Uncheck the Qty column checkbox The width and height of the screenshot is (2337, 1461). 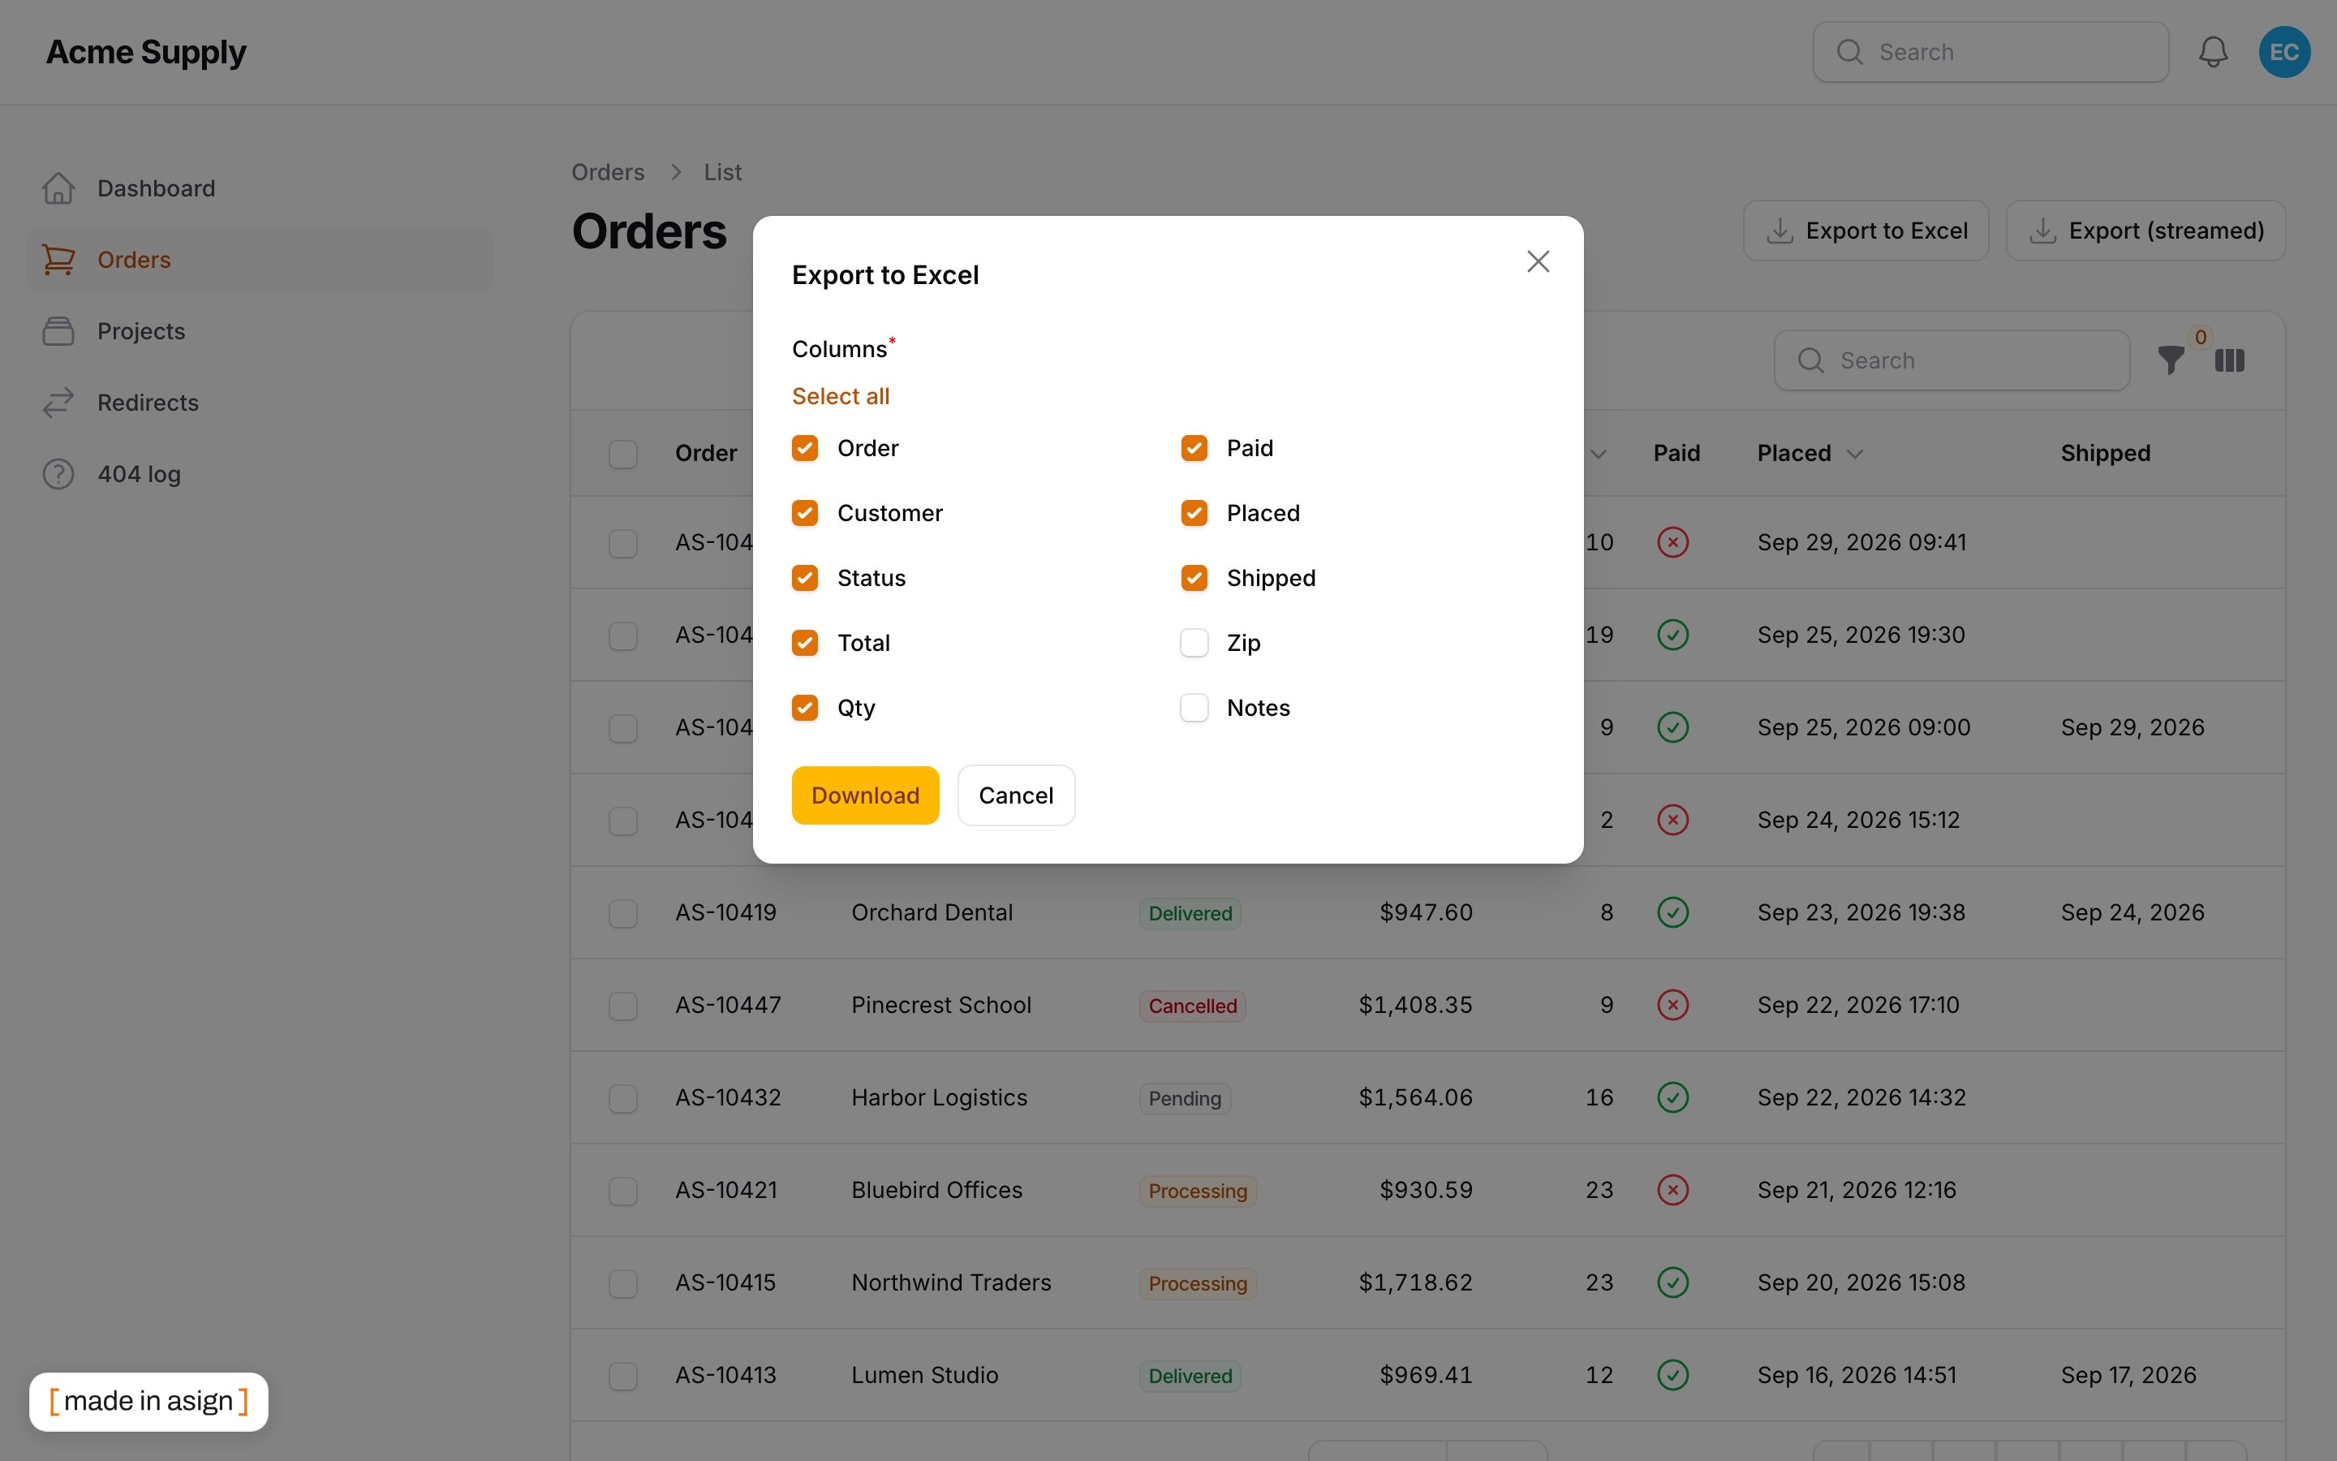tap(804, 709)
